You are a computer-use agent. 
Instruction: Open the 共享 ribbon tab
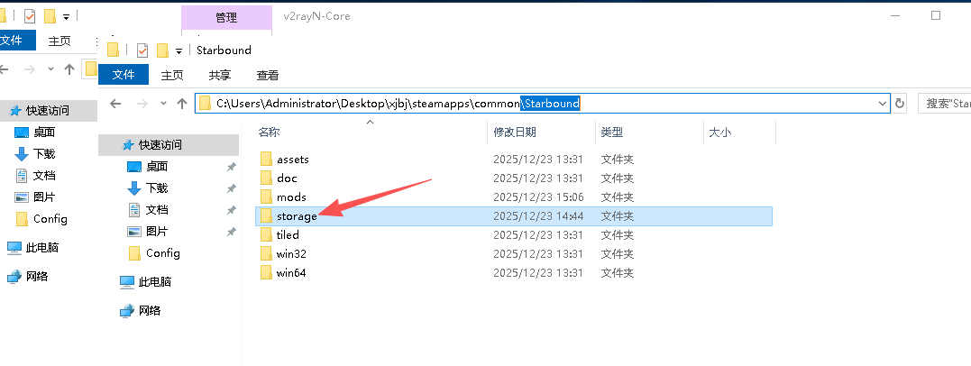(x=219, y=76)
